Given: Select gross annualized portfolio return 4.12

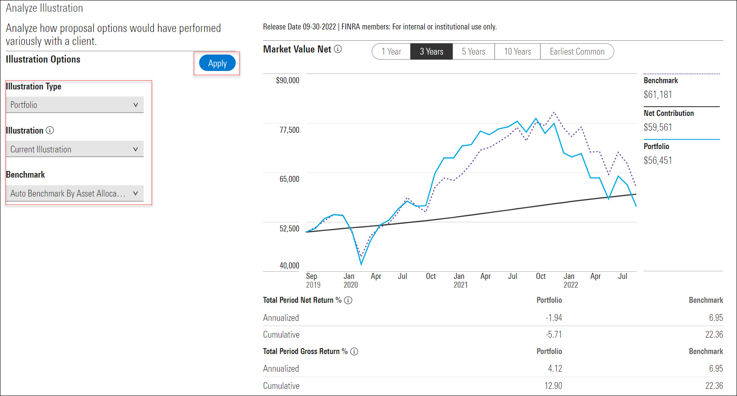Looking at the screenshot, I should (x=555, y=369).
